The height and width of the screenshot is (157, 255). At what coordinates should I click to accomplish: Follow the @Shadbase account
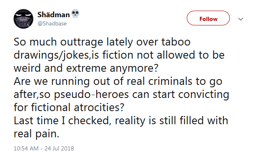208,18
